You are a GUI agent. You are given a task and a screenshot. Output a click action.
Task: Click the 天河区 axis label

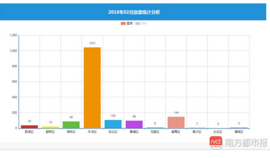[x=92, y=132]
